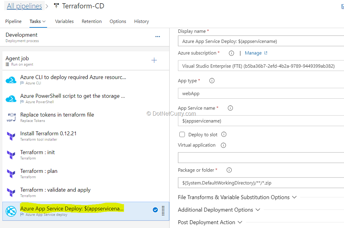Click the flag icon beside Azure CLI subtitle
Image resolution: width=344 pixels, height=228 pixels.
point(22,83)
